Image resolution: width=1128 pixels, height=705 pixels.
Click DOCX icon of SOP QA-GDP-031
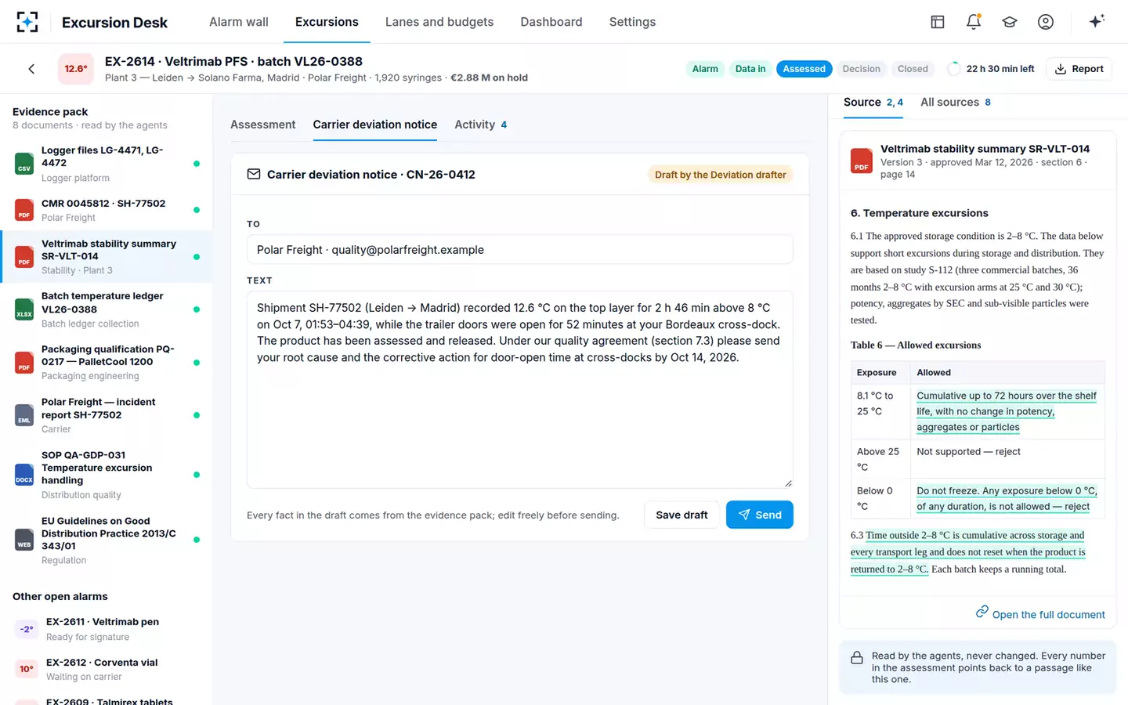24,475
